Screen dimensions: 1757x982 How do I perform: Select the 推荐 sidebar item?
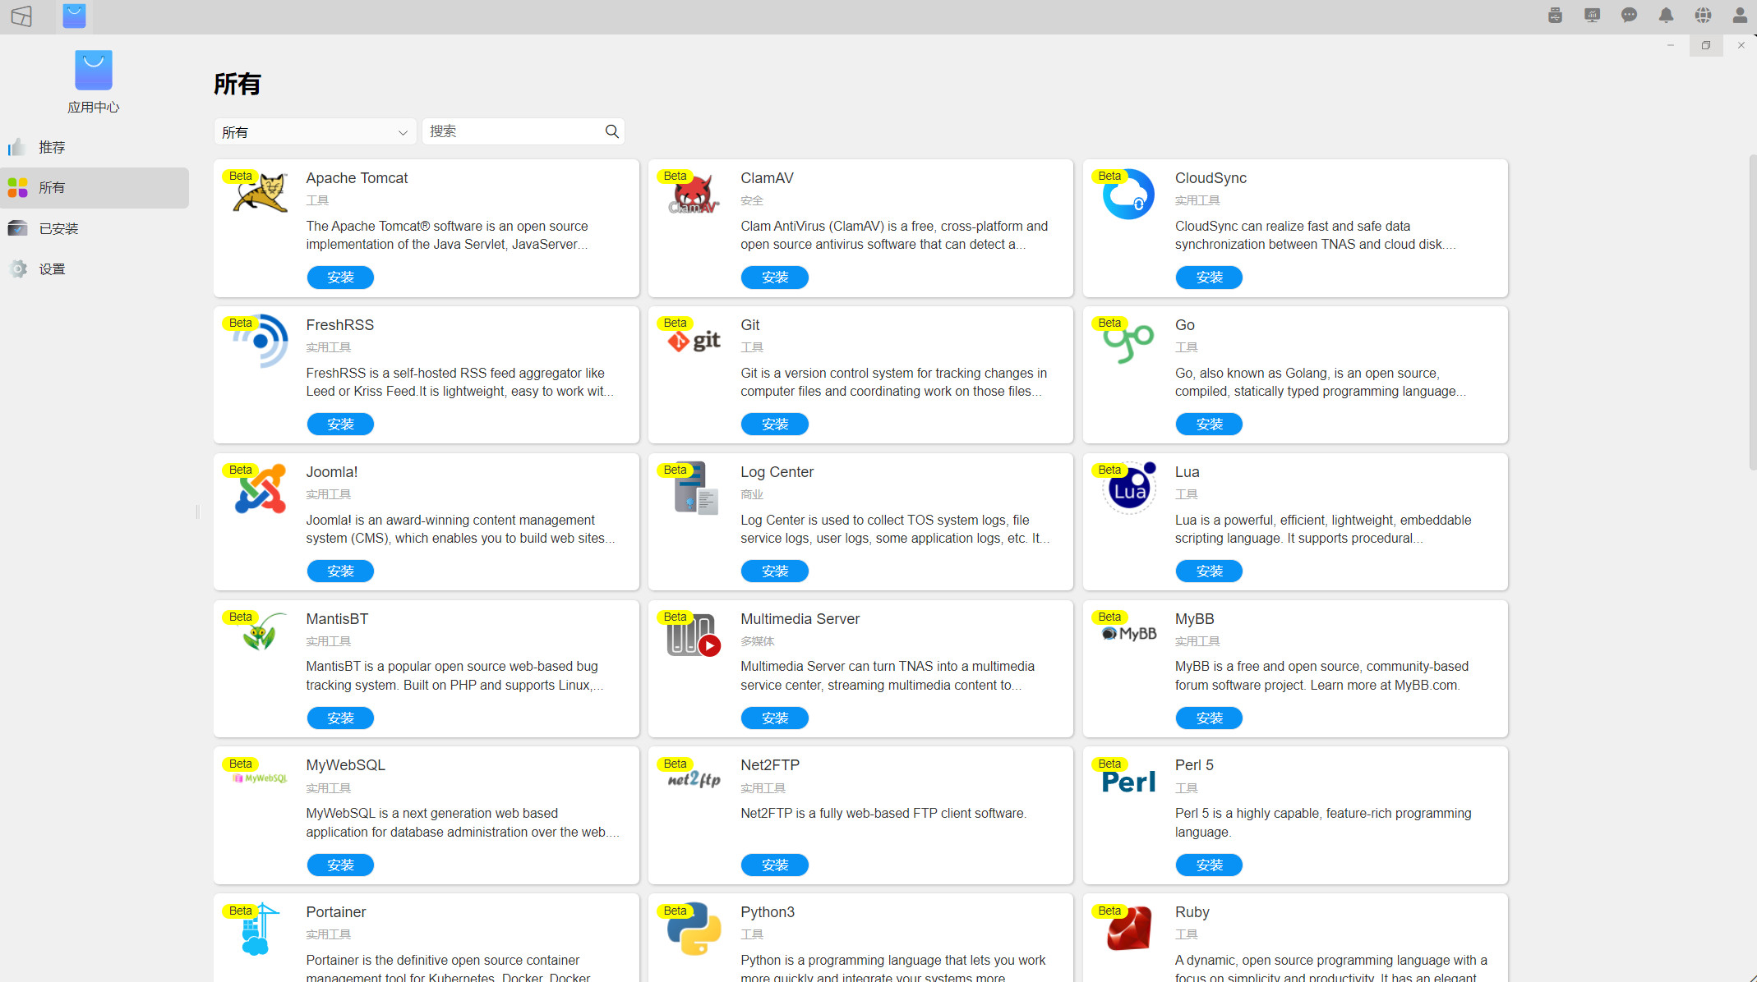pos(95,147)
